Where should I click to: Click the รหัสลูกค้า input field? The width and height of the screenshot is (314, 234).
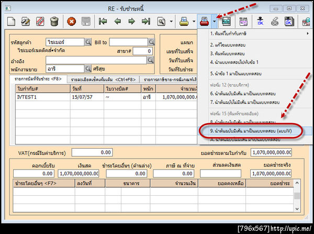pyautogui.click(x=65, y=42)
